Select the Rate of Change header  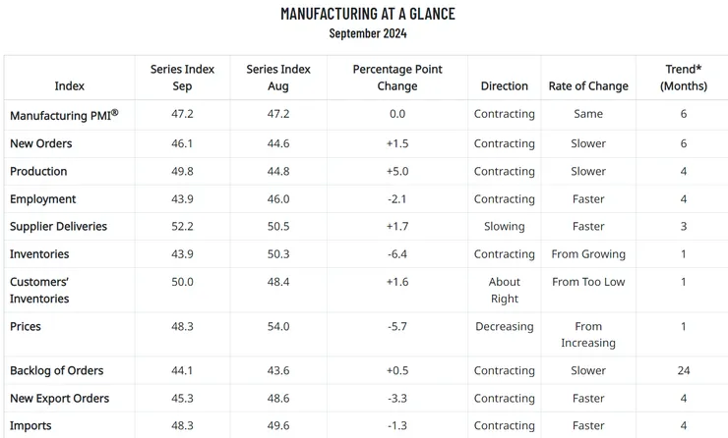(x=588, y=85)
